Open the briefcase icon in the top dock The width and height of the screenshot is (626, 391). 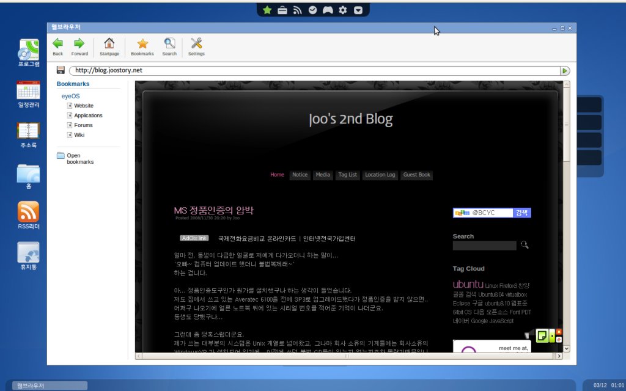282,10
